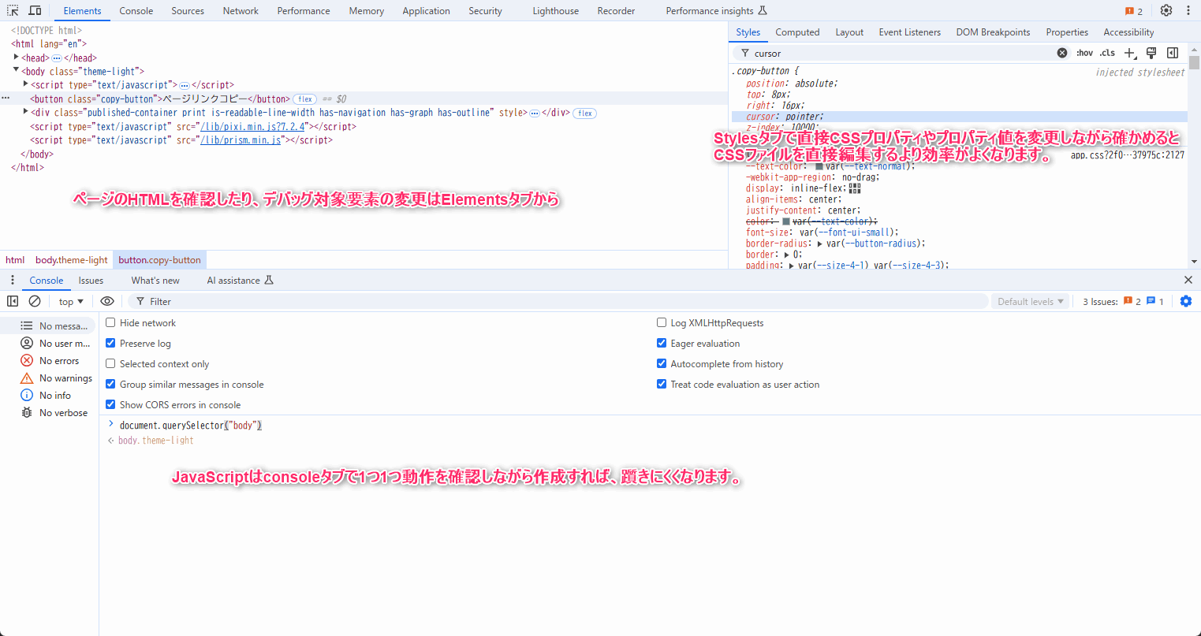The height and width of the screenshot is (636, 1201).
Task: Expand the published-container div node
Action: pos(25,112)
